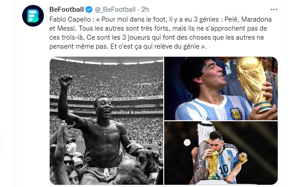Click the blue verified badge
The image size is (289, 187).
tap(89, 9)
